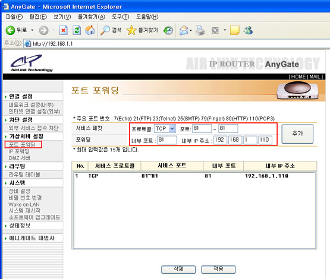330x279 pixels.
Task: Open Search magnifier icon (검색)
Action: (x=105, y=30)
